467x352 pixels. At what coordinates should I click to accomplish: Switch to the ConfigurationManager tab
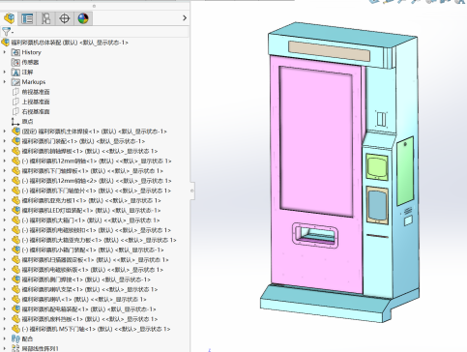coord(46,18)
